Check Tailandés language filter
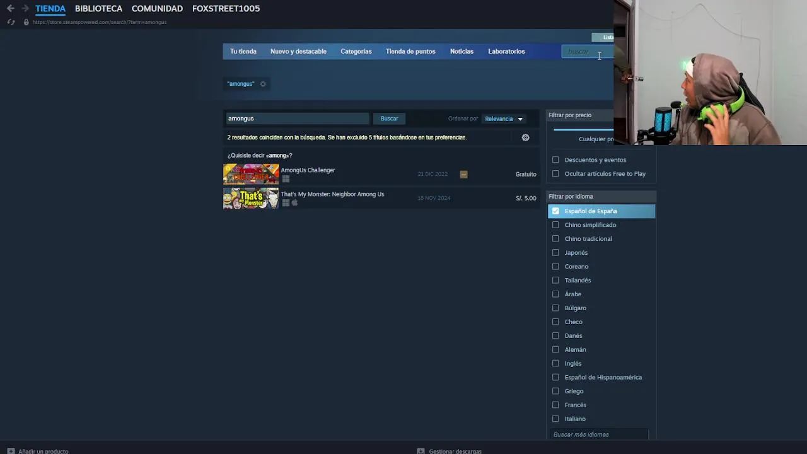The width and height of the screenshot is (807, 454). coord(555,281)
